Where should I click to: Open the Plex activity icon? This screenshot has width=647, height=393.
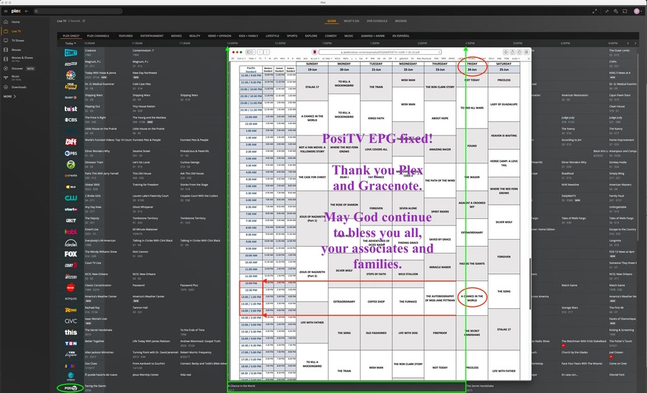tap(607, 11)
